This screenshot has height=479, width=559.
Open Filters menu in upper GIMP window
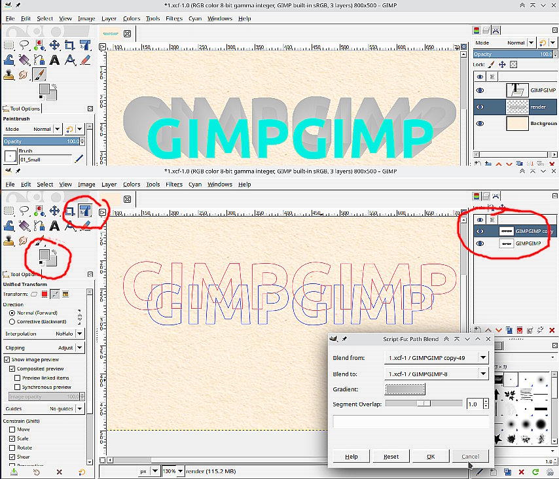point(174,18)
